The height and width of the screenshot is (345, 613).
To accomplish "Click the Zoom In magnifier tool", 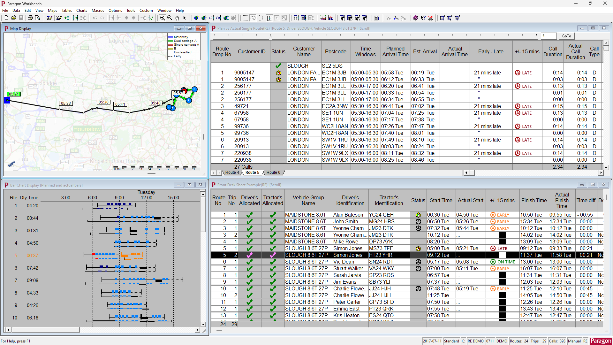I will 163,18.
